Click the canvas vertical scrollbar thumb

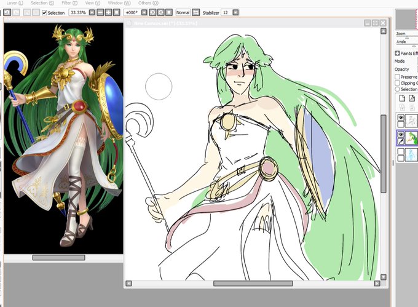[384, 154]
